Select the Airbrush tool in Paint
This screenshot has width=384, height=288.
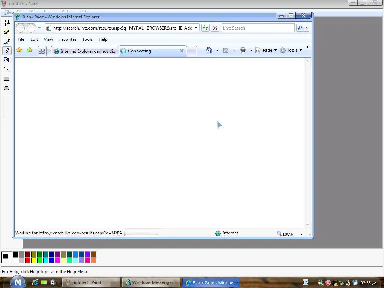(7, 60)
